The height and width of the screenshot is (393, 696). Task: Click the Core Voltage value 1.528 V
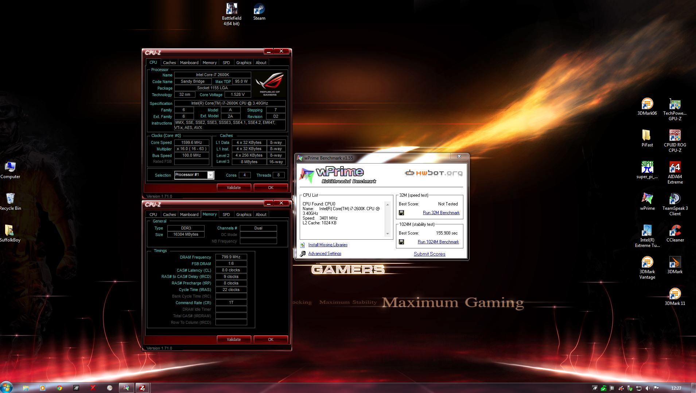click(238, 95)
